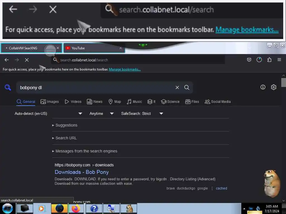The height and width of the screenshot is (214, 286).
Task: Click the magnifier icon in the address bar
Action: (55, 60)
